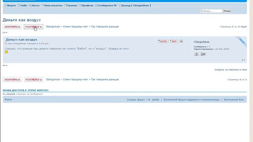This screenshot has width=253, height=142.
Task: Open the Пользователи members list
Action: [x=52, y=6]
